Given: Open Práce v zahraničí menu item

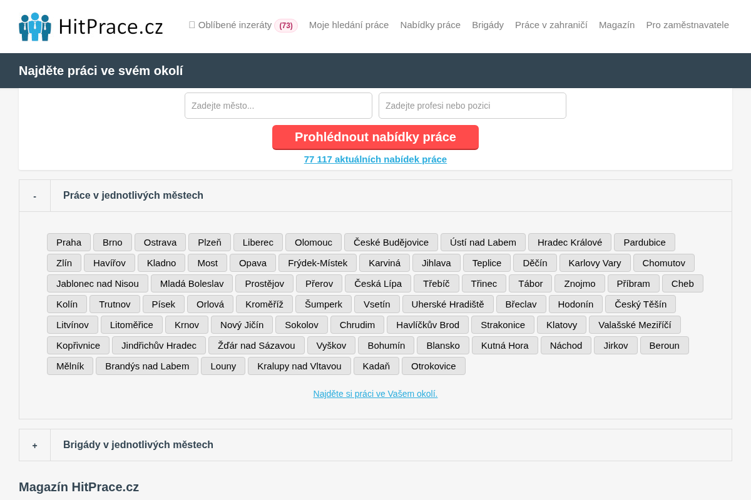Looking at the screenshot, I should 551,25.
